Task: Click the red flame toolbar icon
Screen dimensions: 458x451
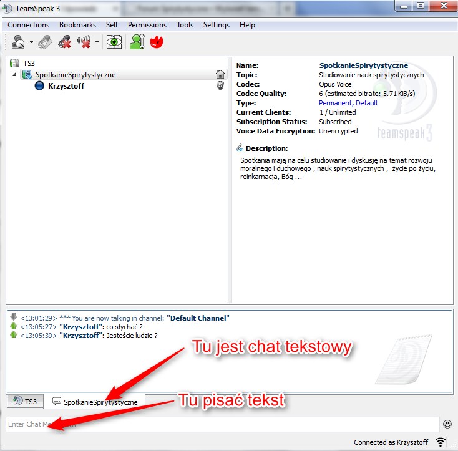Action: [x=157, y=42]
